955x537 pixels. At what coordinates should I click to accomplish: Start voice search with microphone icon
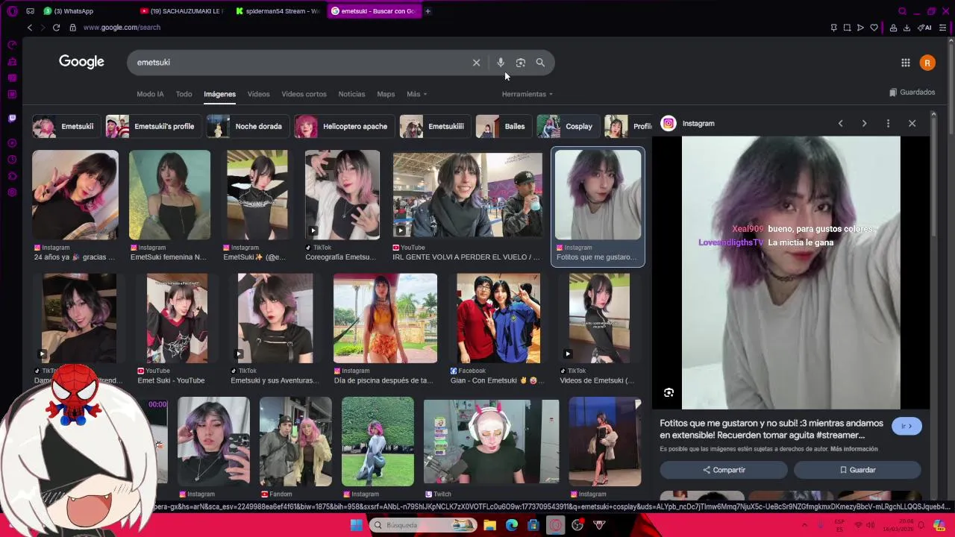[x=501, y=63]
